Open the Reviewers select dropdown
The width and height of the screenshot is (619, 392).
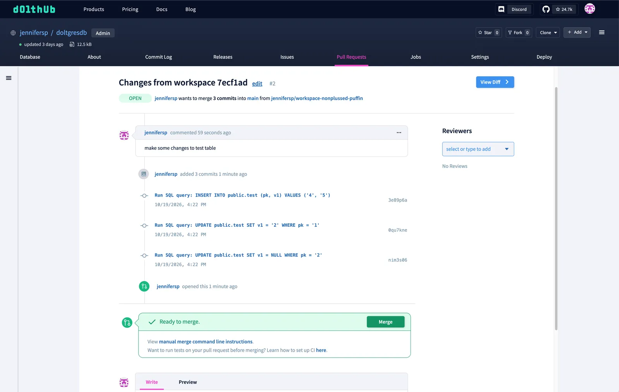(x=478, y=149)
